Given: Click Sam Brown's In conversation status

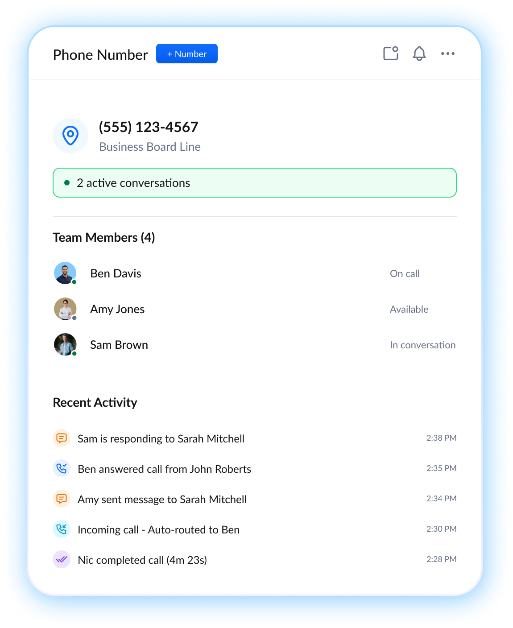Looking at the screenshot, I should pos(422,345).
